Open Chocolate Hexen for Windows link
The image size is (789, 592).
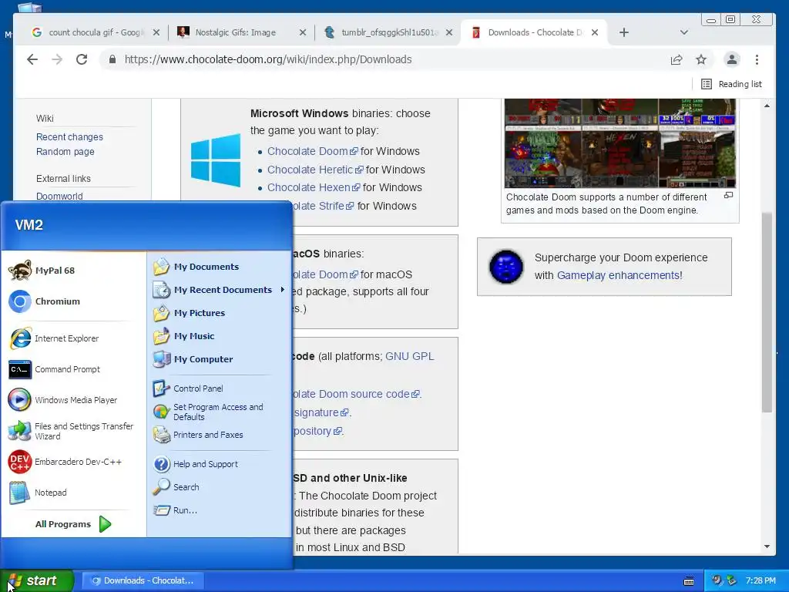click(314, 187)
